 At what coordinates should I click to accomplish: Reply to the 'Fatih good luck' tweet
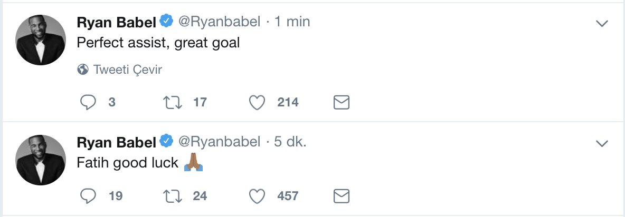tap(88, 196)
